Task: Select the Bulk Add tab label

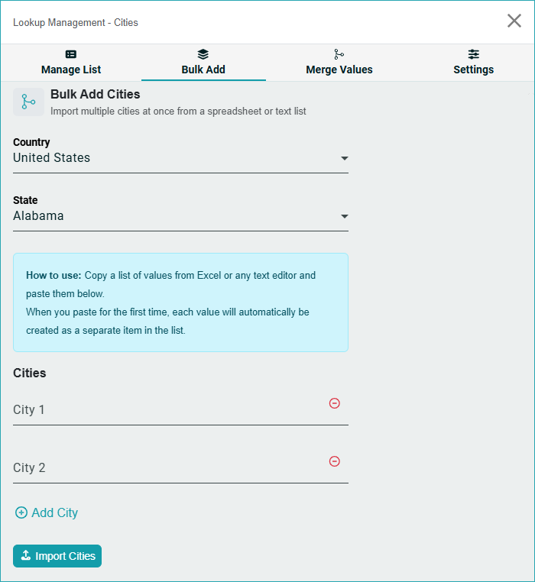Action: [203, 70]
